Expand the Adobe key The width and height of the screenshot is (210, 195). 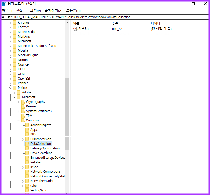pyautogui.click(x=14, y=92)
